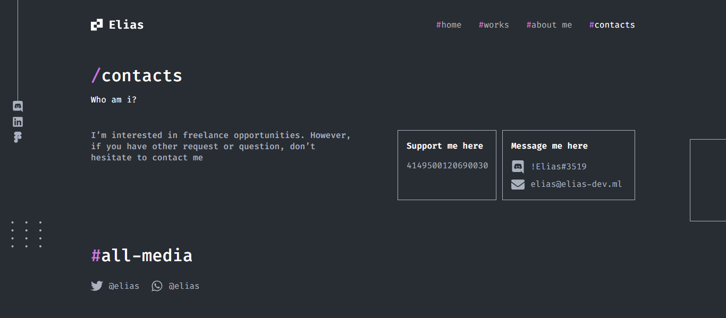The image size is (726, 318).
Task: Click the Figma icon in left sidebar
Action: [18, 137]
